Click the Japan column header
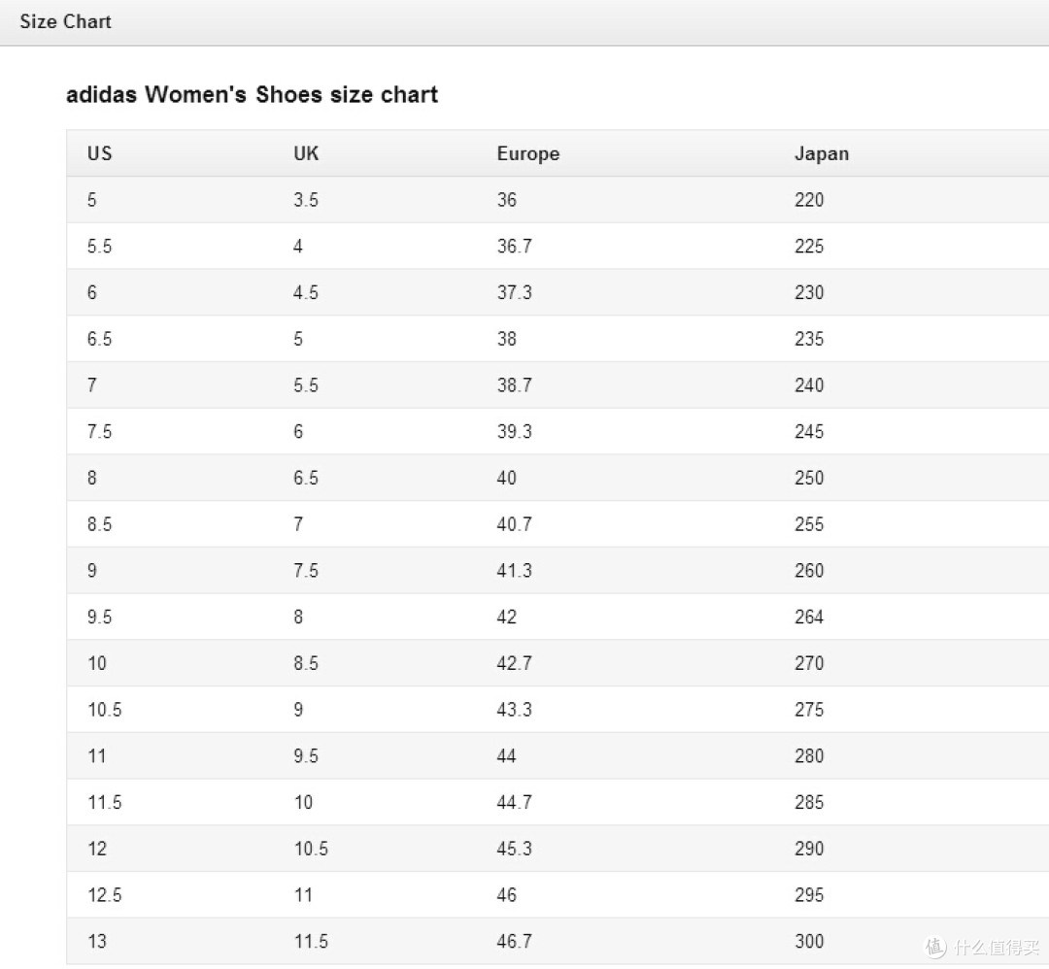This screenshot has height=969, width=1049. [821, 153]
